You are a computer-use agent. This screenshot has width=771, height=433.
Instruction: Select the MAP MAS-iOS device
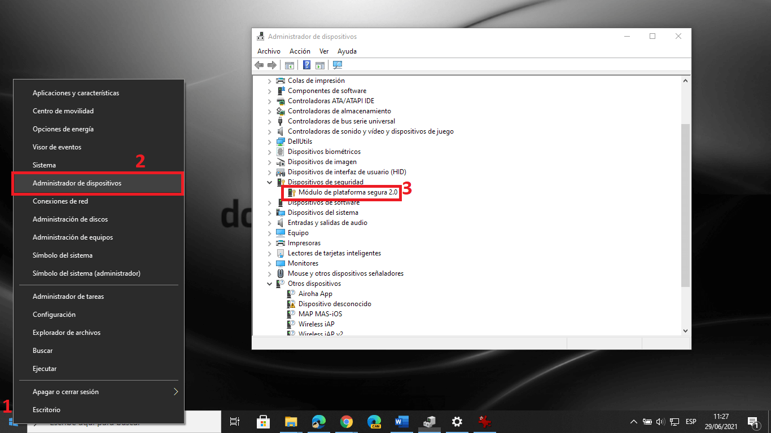point(320,314)
